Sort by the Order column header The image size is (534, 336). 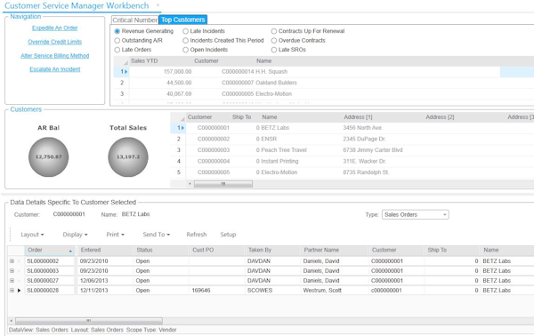click(x=49, y=251)
